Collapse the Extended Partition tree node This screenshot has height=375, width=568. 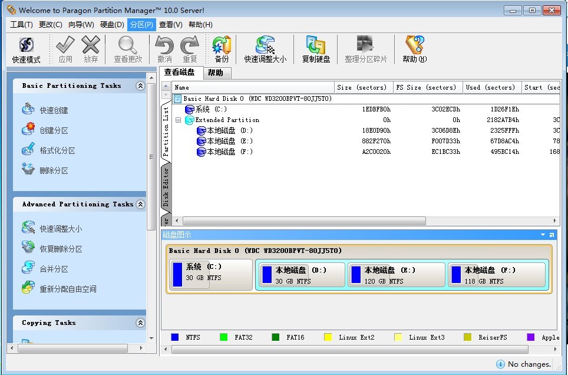[x=178, y=120]
